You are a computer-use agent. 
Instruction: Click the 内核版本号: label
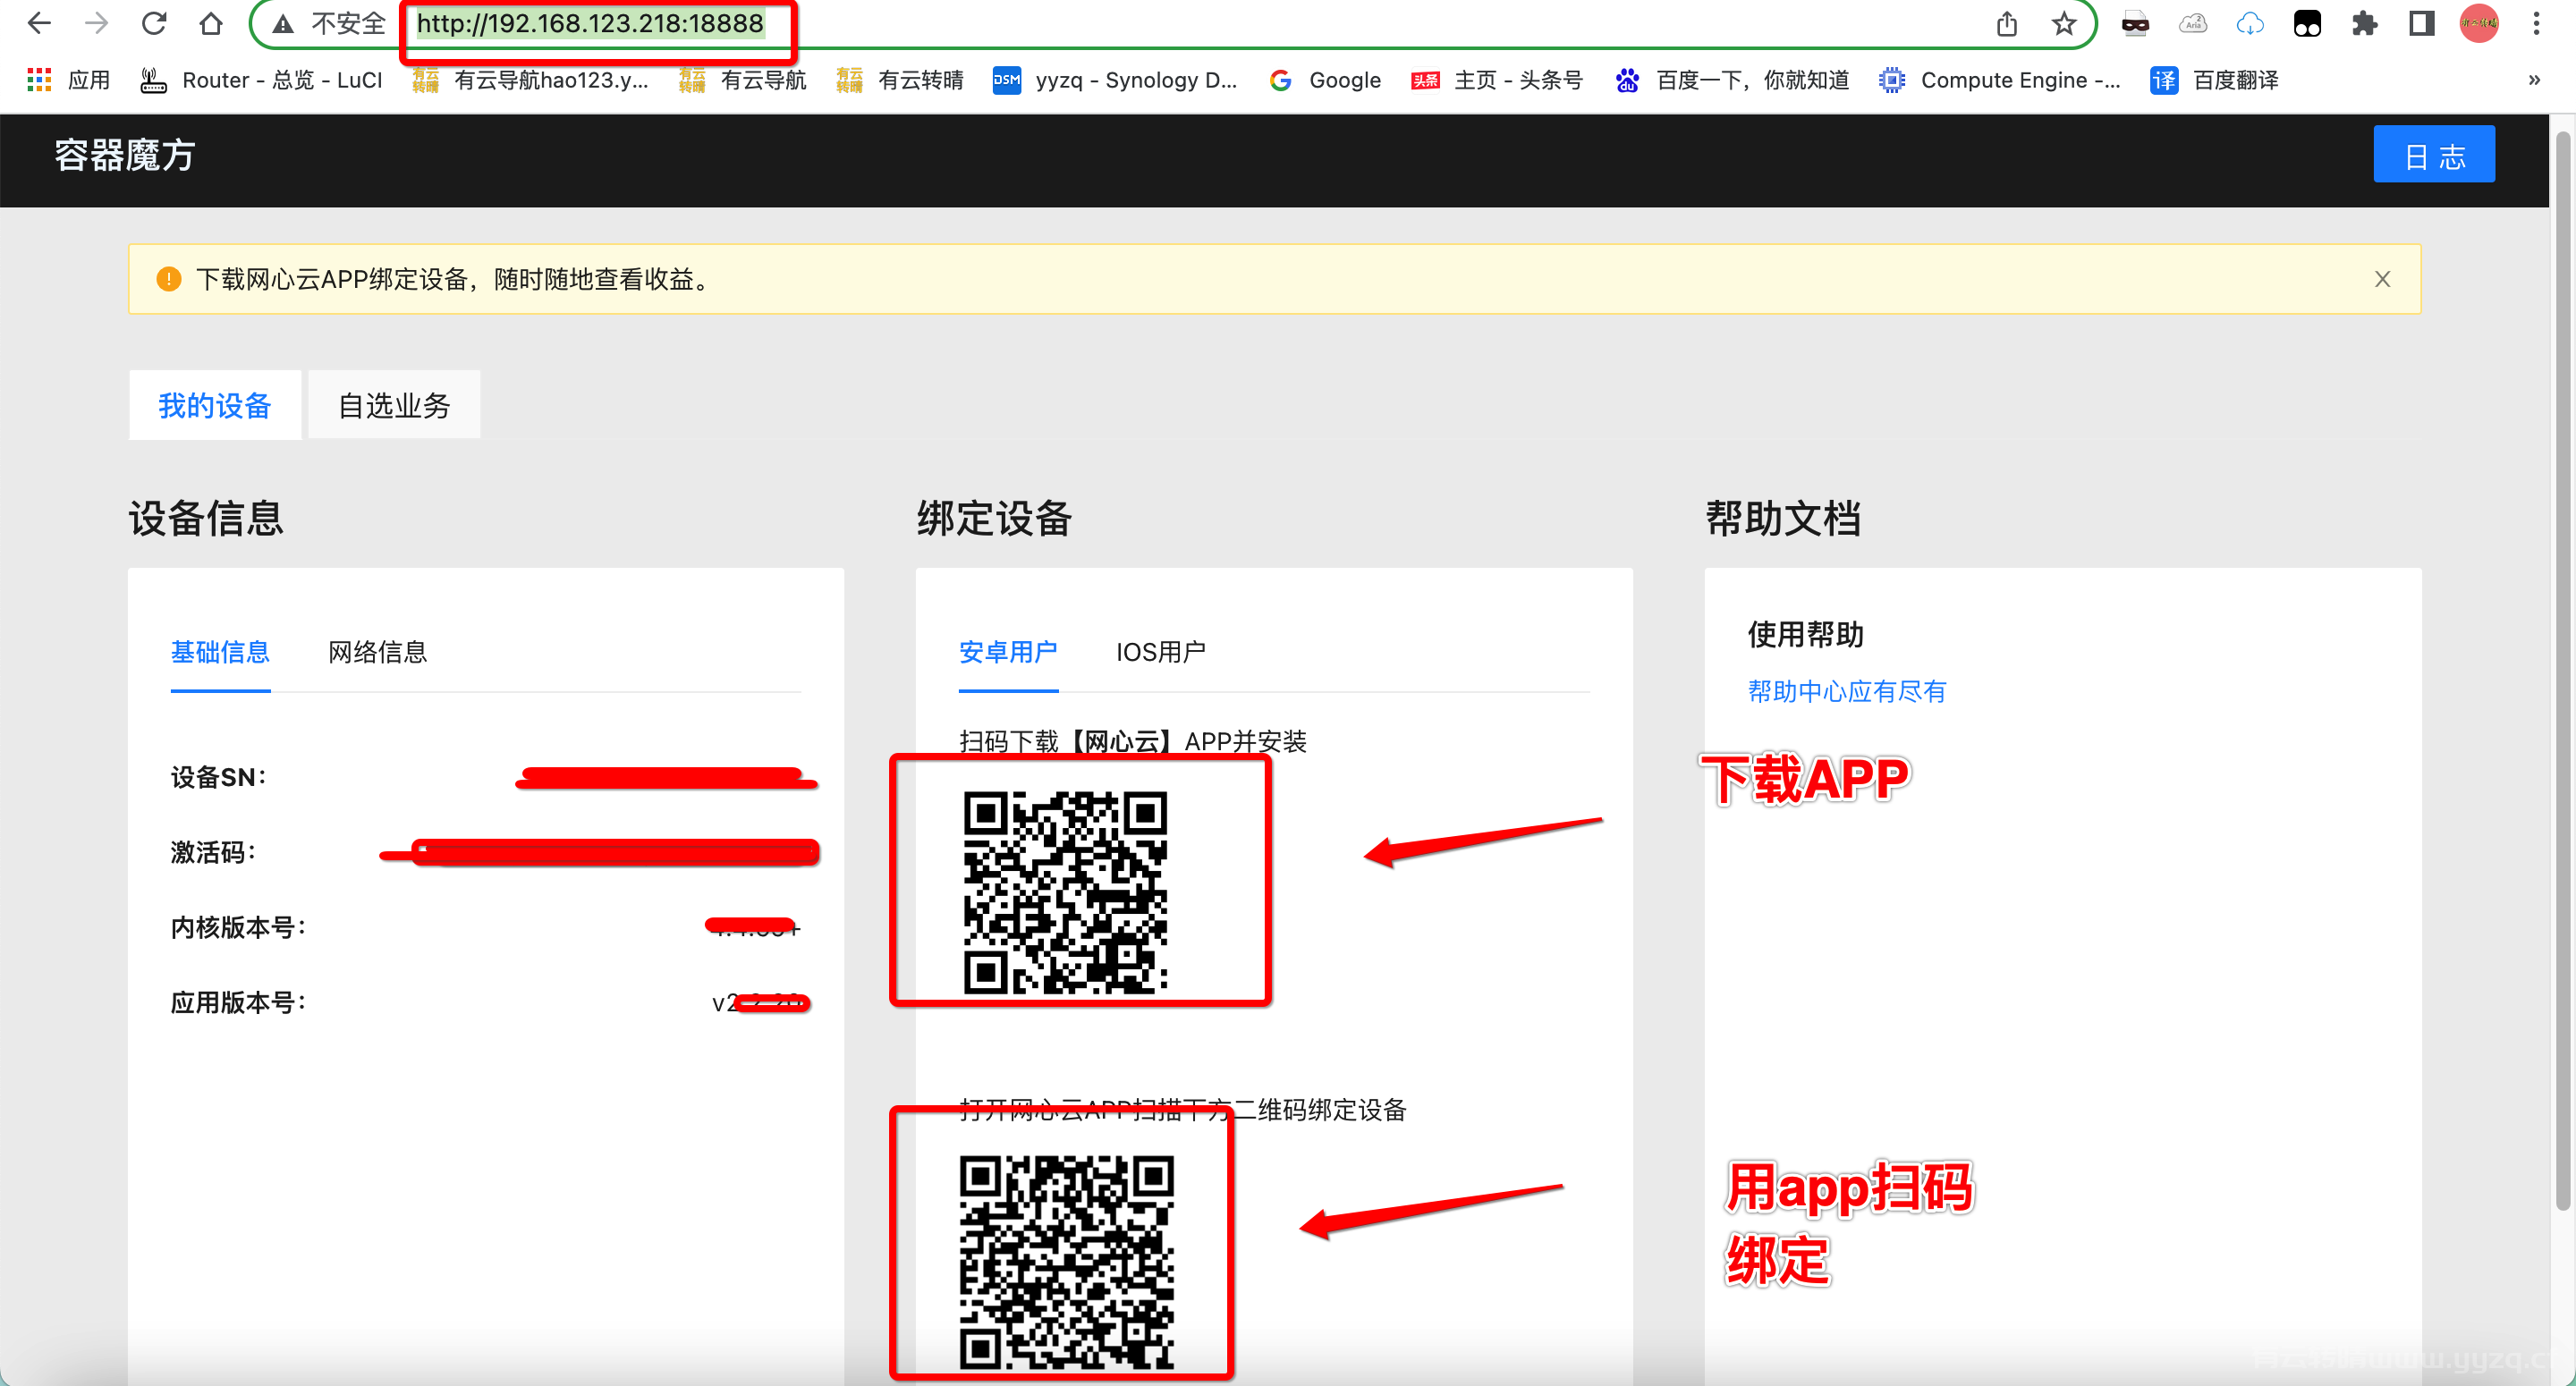pos(238,927)
